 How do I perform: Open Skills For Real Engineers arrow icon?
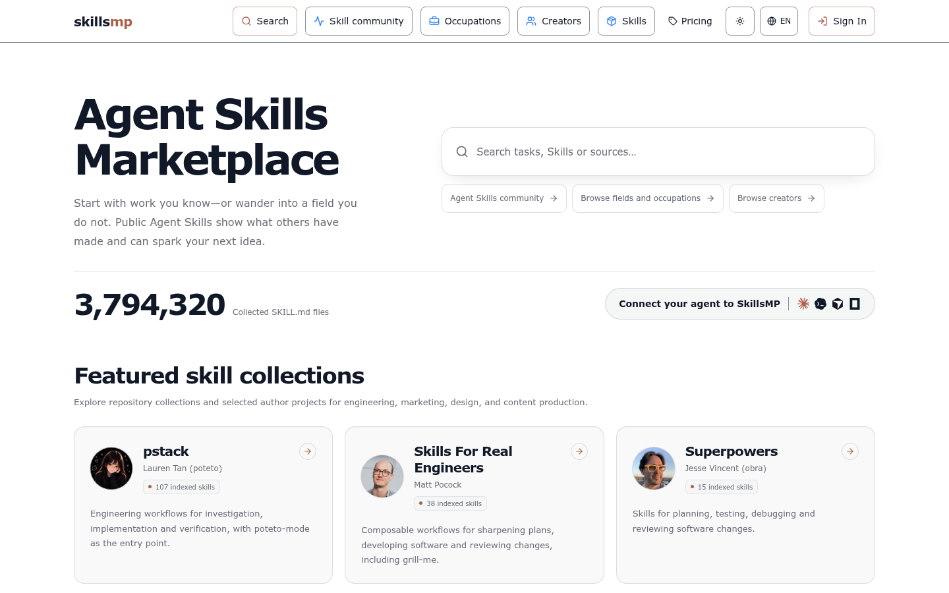(x=579, y=451)
